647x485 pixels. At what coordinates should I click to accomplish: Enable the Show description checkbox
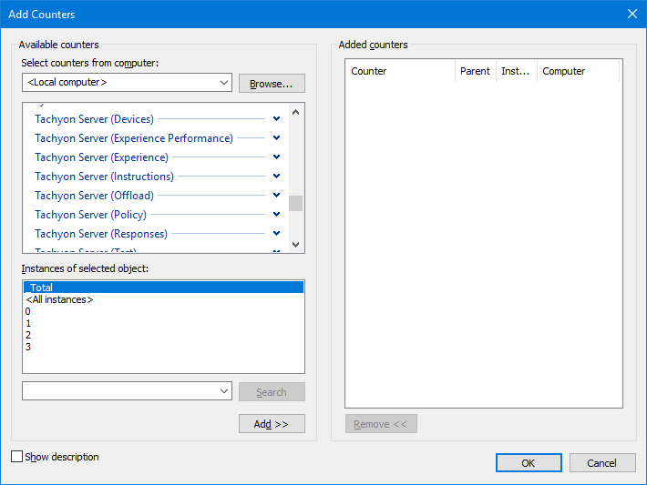[x=17, y=457]
